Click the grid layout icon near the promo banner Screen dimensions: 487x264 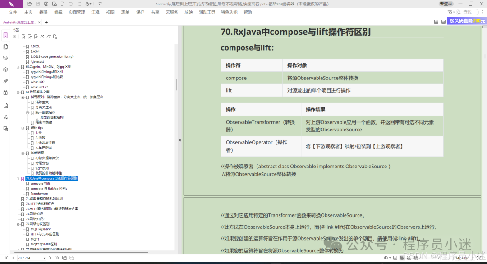[436, 22]
